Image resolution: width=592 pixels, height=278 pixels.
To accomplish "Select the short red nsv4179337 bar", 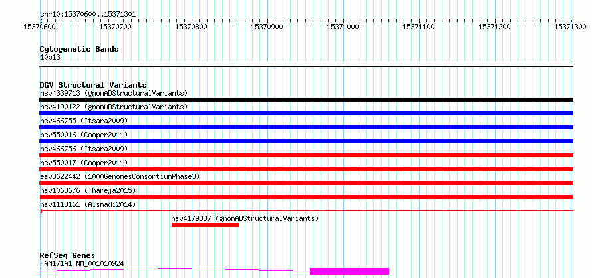I will click(x=206, y=225).
